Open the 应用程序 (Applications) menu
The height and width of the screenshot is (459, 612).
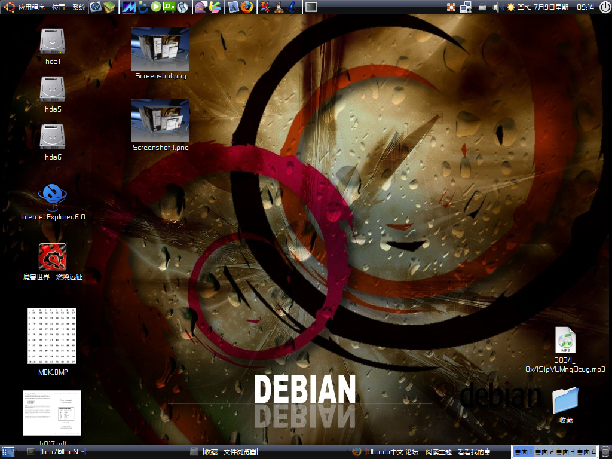coord(32,7)
